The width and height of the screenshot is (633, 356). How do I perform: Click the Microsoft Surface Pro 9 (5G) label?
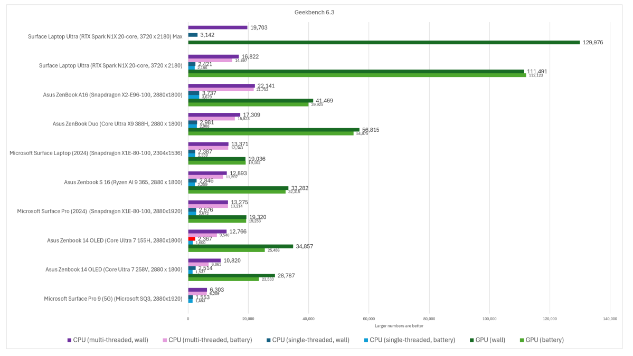(113, 299)
